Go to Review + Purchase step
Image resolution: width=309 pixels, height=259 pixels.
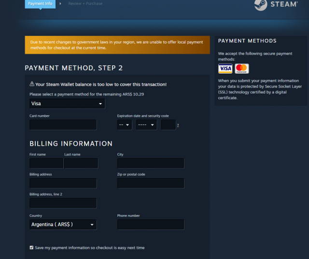point(85,4)
